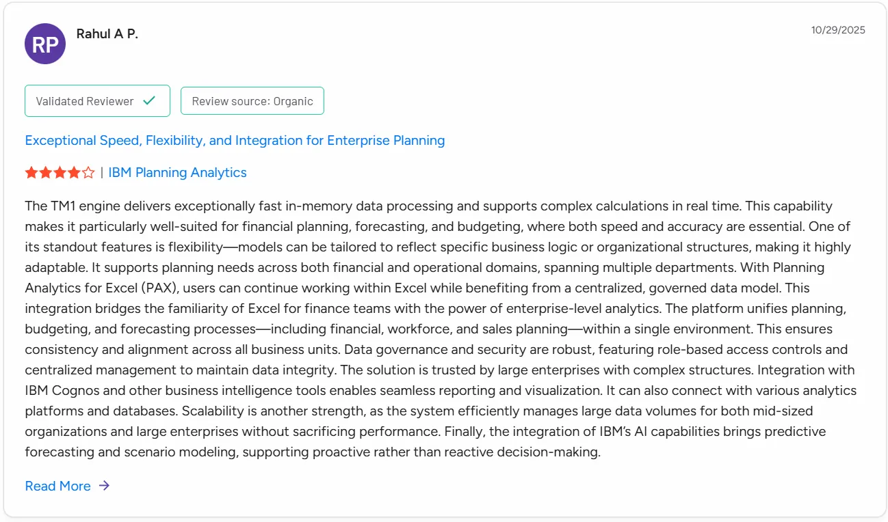Select the empty fifth star outline
Screen dimensions: 888x522
89,173
